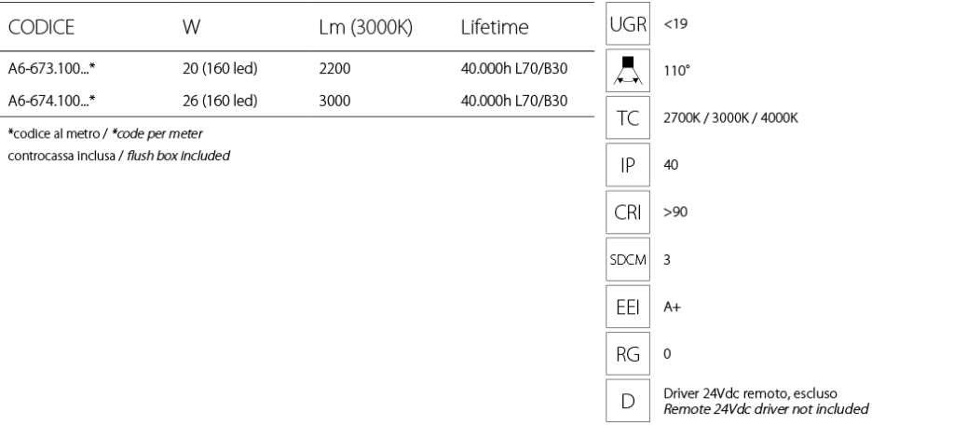The width and height of the screenshot is (954, 425).
Task: Click the SDCM icon box
Action: click(628, 259)
